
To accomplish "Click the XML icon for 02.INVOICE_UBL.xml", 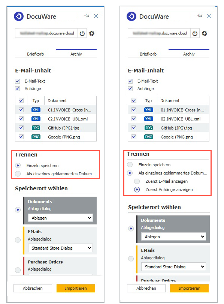I will (36, 119).
